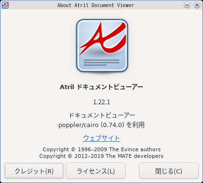Click the version number 1.22.1

pos(101,102)
